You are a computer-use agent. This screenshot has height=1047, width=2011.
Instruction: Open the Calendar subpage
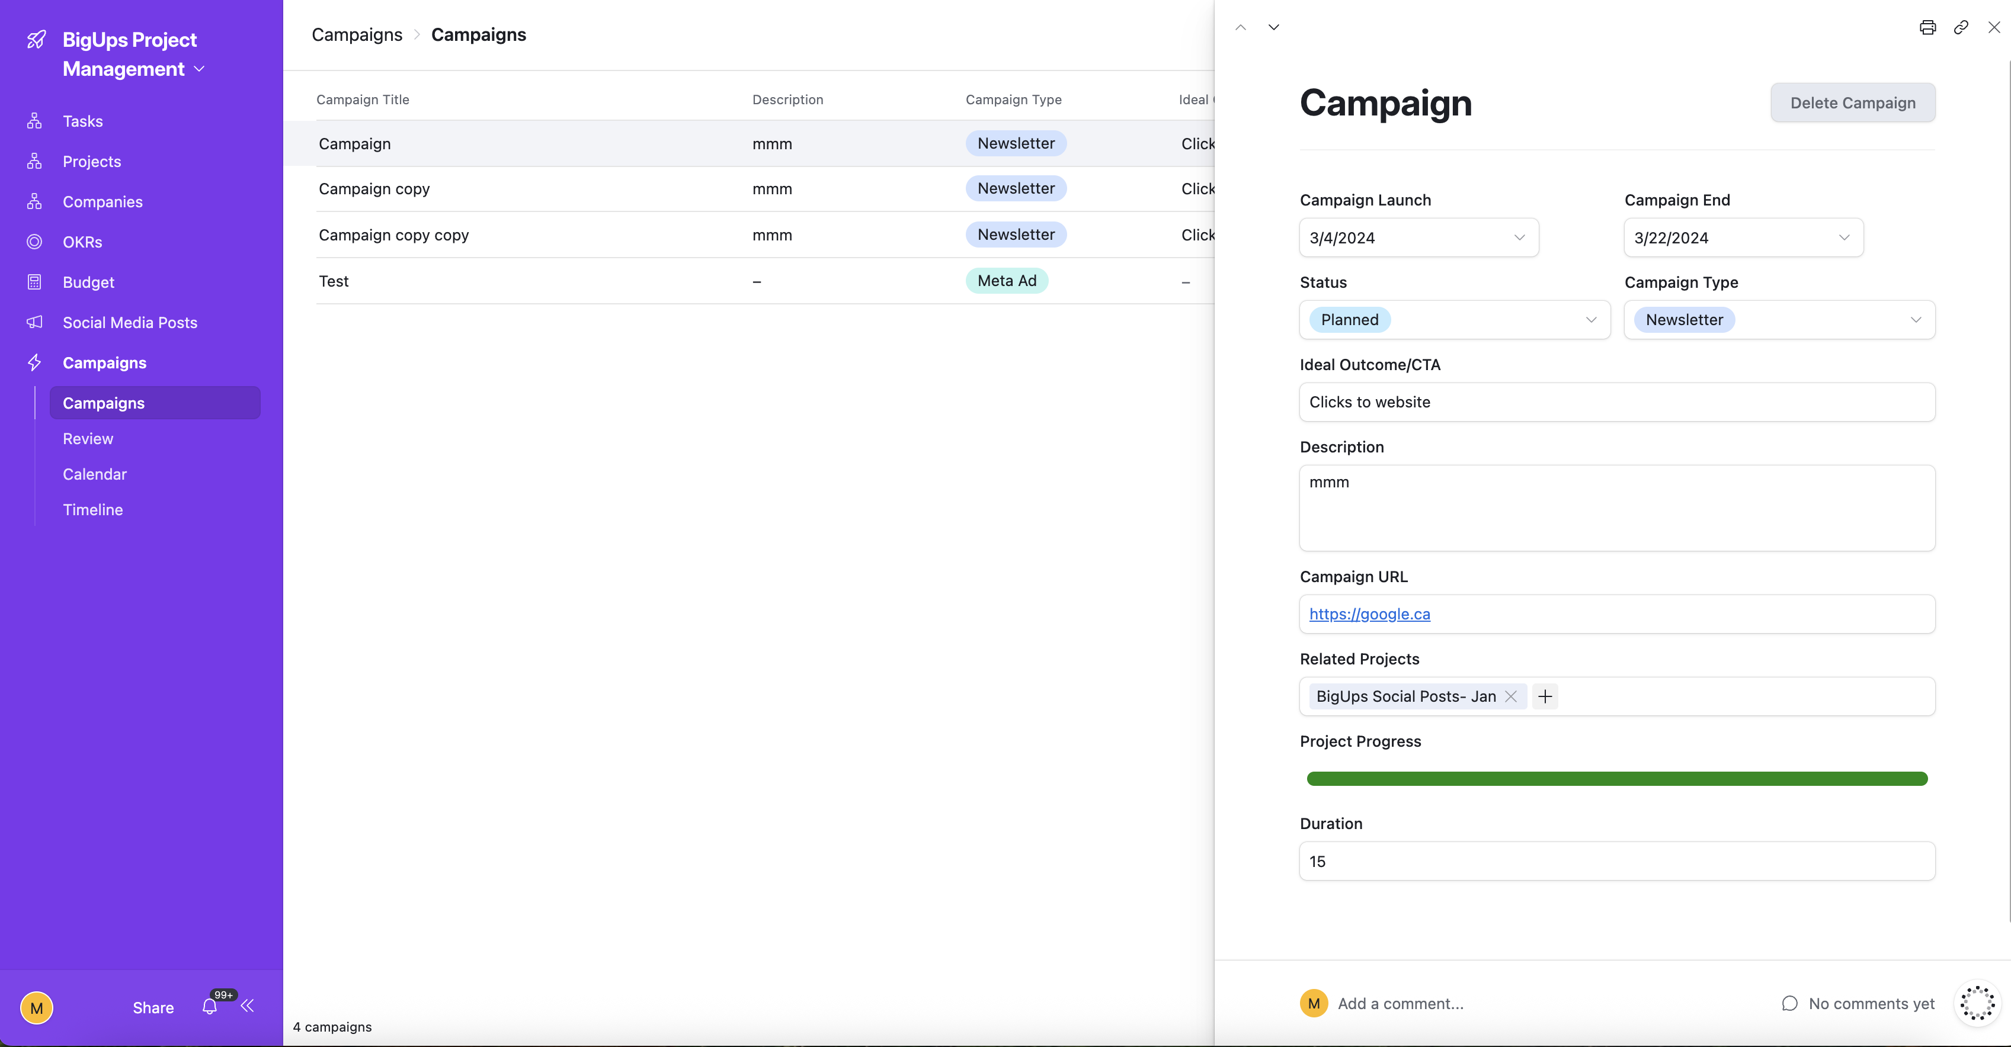(x=94, y=474)
